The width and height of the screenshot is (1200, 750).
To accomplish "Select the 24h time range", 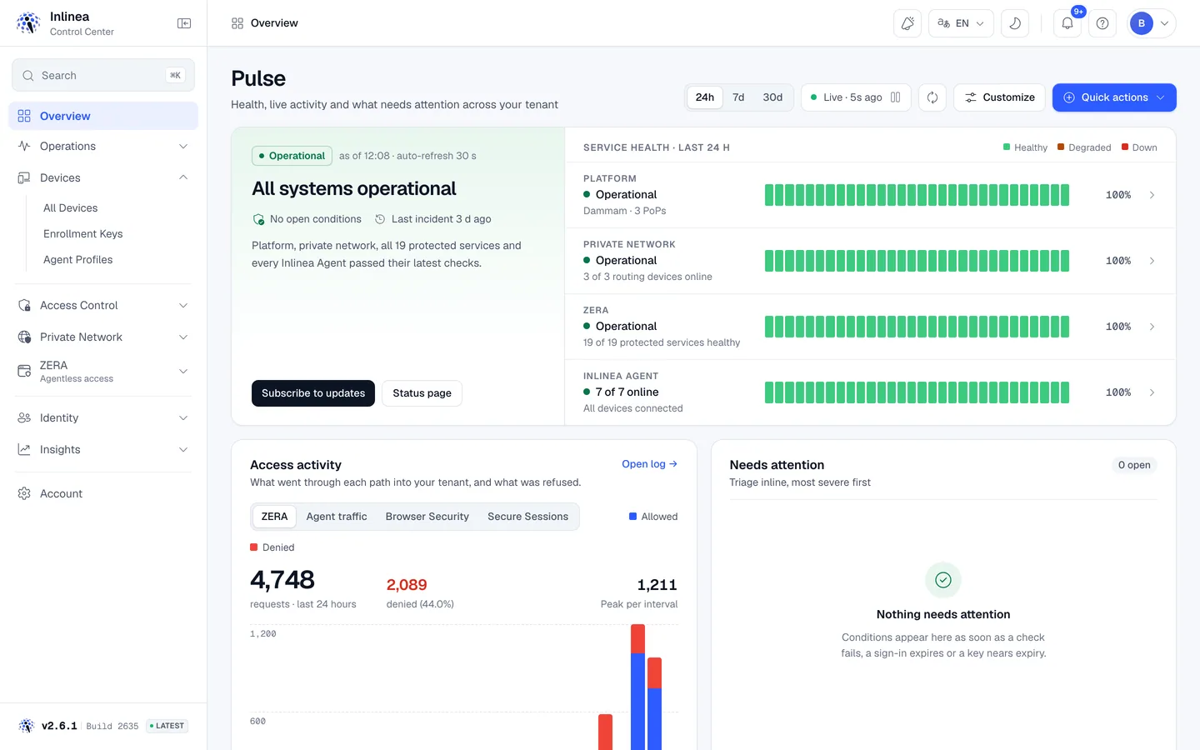I will pyautogui.click(x=705, y=97).
